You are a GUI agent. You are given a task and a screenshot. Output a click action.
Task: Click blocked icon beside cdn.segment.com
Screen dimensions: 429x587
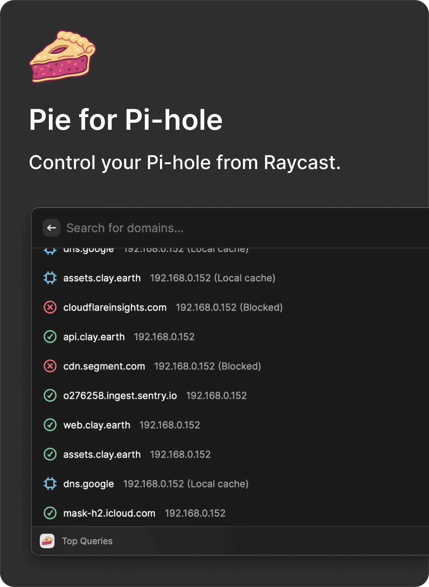click(50, 366)
